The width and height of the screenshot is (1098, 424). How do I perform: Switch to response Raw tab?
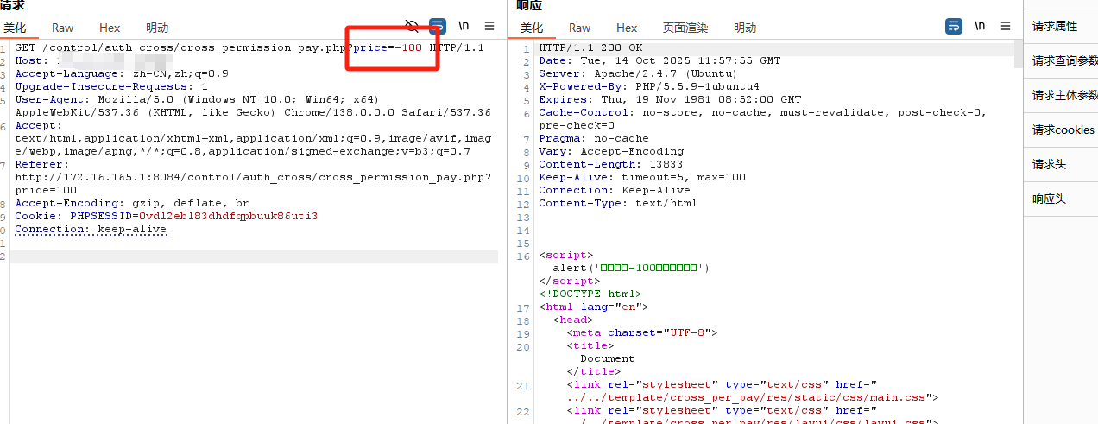pyautogui.click(x=580, y=28)
